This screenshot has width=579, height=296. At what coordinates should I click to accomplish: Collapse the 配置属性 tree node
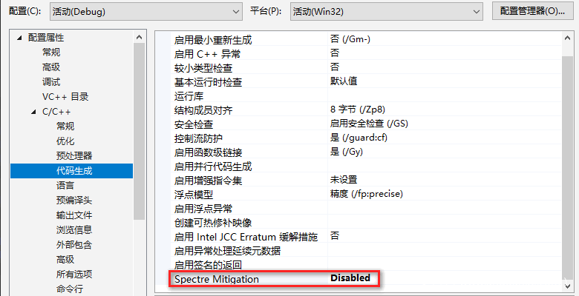click(19, 38)
